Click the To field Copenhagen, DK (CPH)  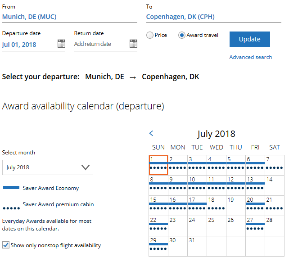click(x=213, y=17)
